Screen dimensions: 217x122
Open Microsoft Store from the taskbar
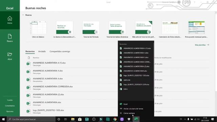pyautogui.click(x=80, y=119)
